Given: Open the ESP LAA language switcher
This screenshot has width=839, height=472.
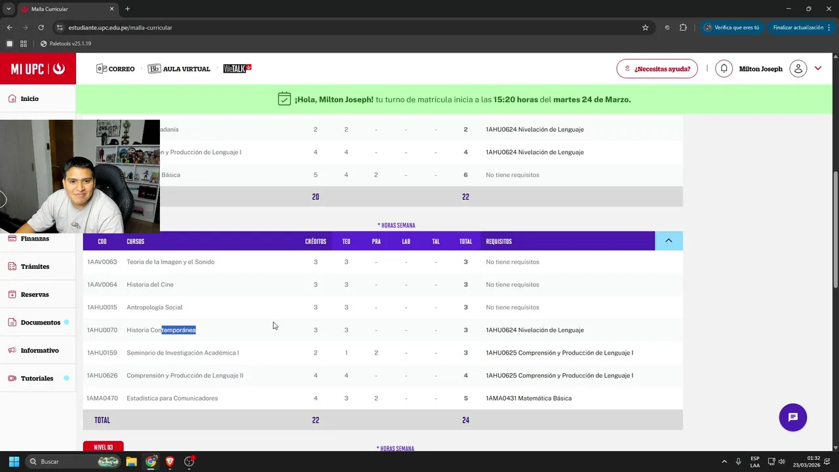Looking at the screenshot, I should click(x=755, y=462).
